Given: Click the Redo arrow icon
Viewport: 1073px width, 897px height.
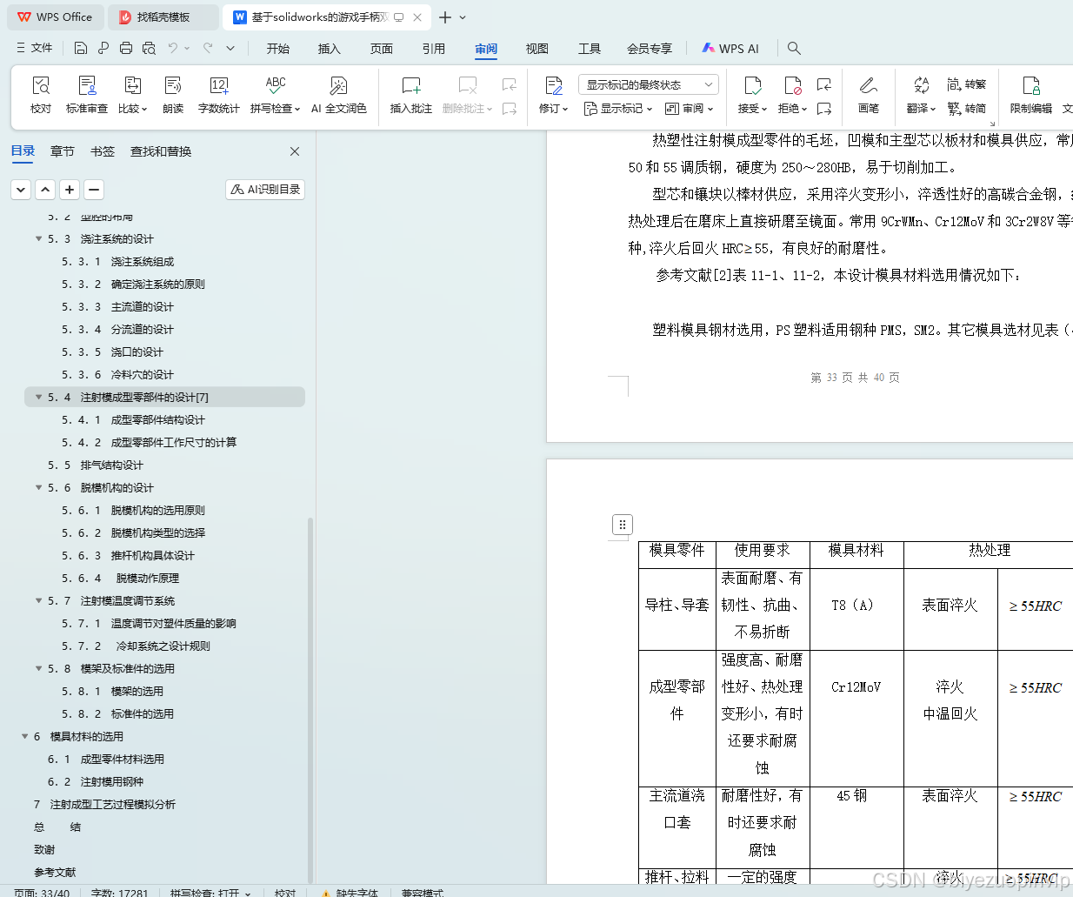Looking at the screenshot, I should (x=208, y=48).
